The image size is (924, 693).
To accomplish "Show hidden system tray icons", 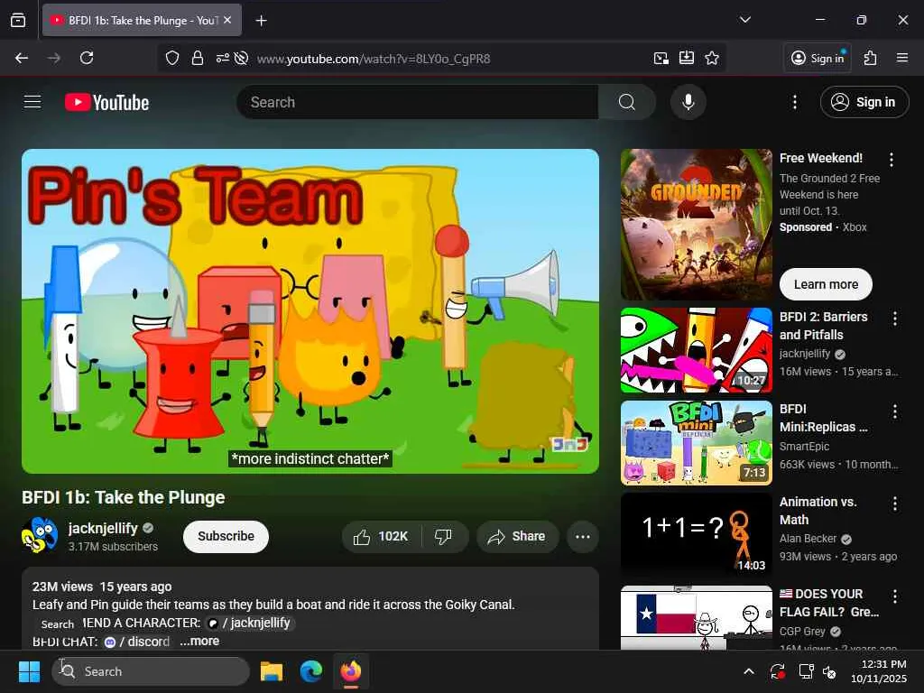I will [x=748, y=671].
